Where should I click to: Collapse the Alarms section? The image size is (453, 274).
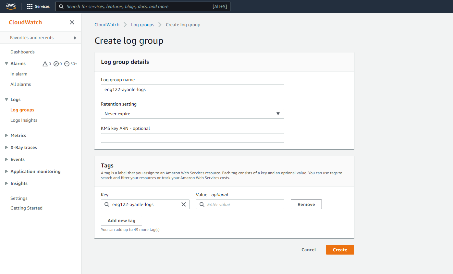pyautogui.click(x=6, y=63)
